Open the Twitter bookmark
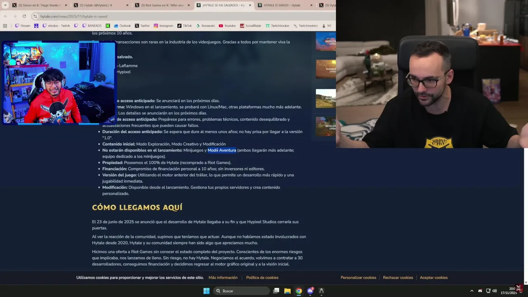Viewport: 528px width, 297px height. [x=142, y=26]
